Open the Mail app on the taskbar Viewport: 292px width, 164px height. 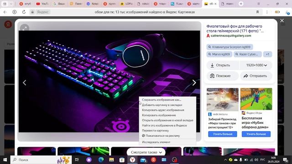pos(143,160)
